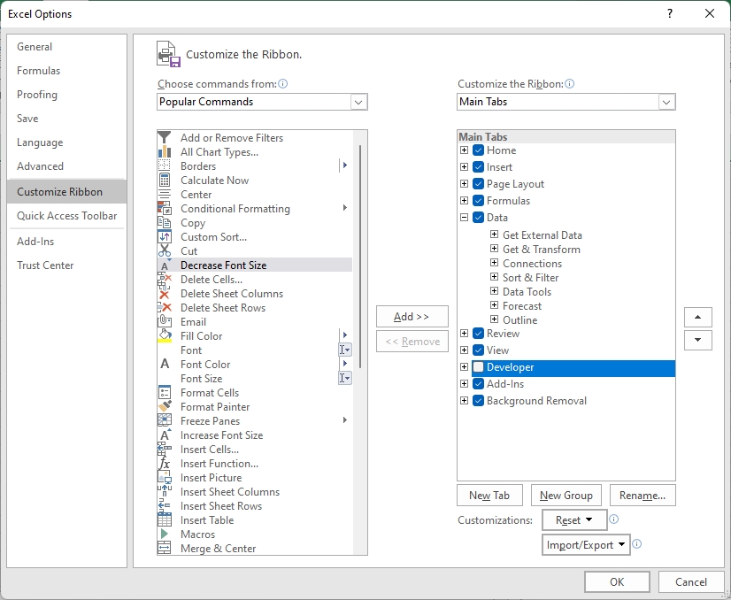Screen dimensions: 731x600
Task: Click the info icon beside Import/Export
Action: [x=637, y=544]
